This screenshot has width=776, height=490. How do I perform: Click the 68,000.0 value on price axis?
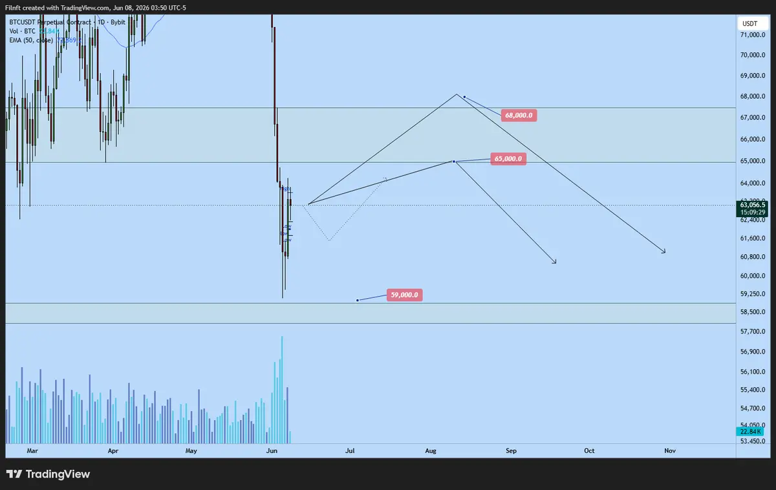752,97
